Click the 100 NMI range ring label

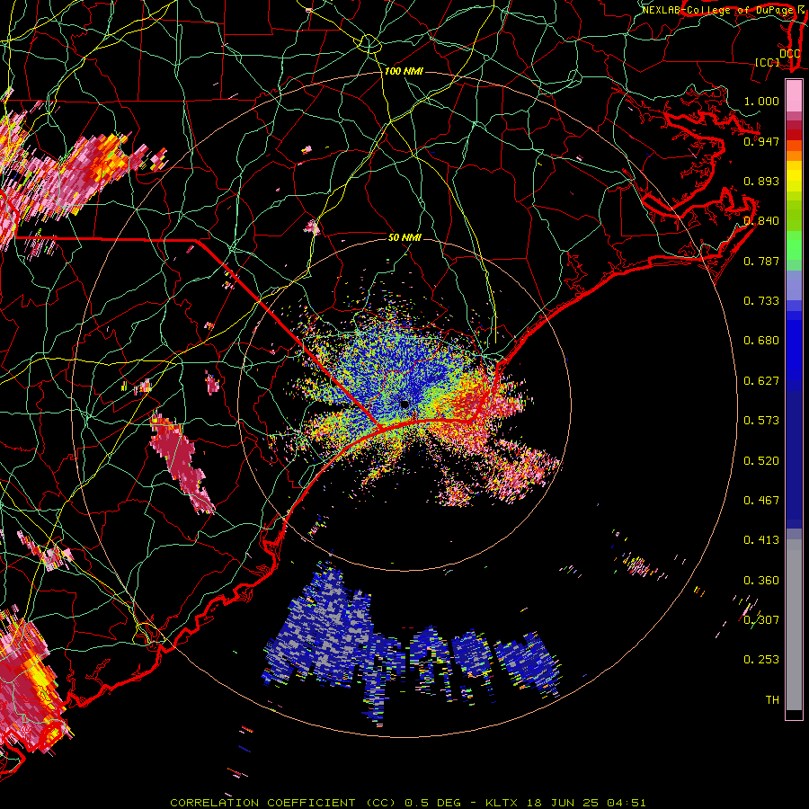pyautogui.click(x=404, y=71)
